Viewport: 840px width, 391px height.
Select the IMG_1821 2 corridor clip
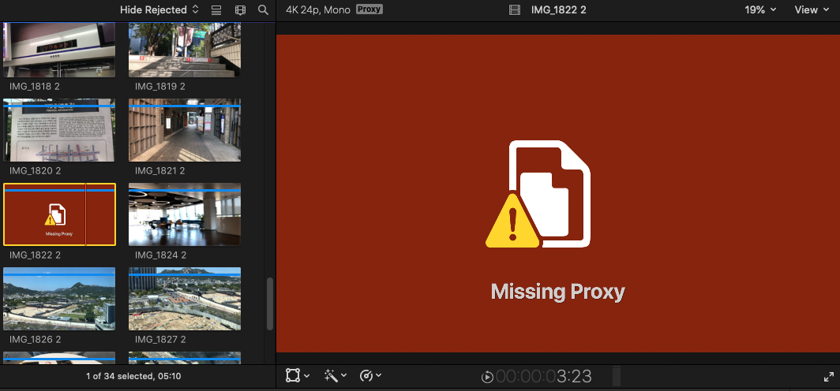184,130
